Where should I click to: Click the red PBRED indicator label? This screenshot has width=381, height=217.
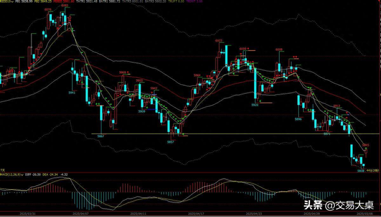coord(63,2)
